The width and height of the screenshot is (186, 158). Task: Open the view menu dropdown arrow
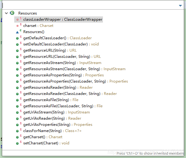click(180, 6)
